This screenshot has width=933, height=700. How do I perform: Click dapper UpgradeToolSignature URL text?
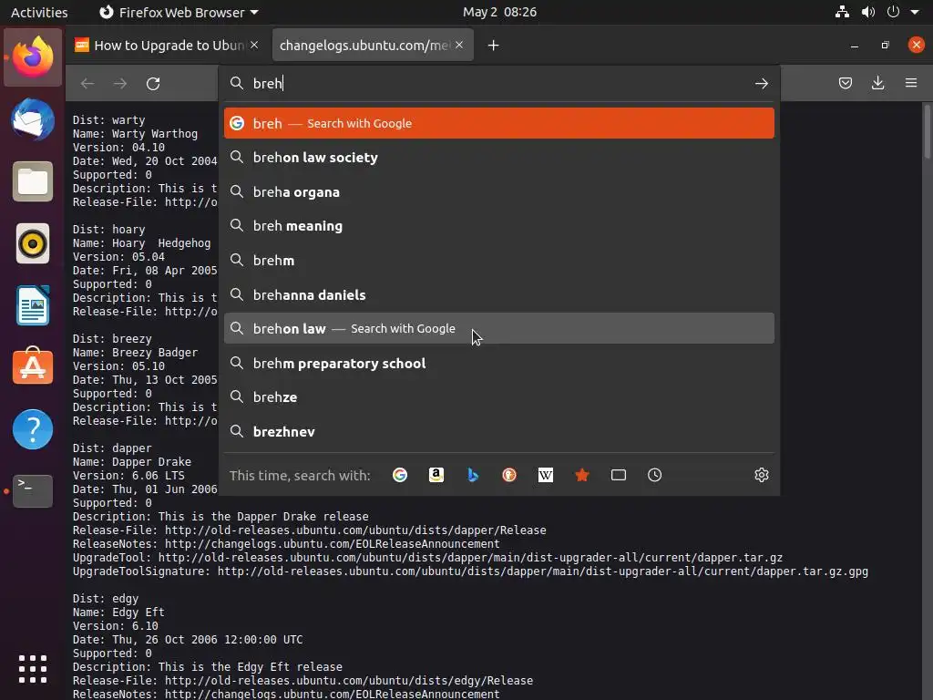543,571
